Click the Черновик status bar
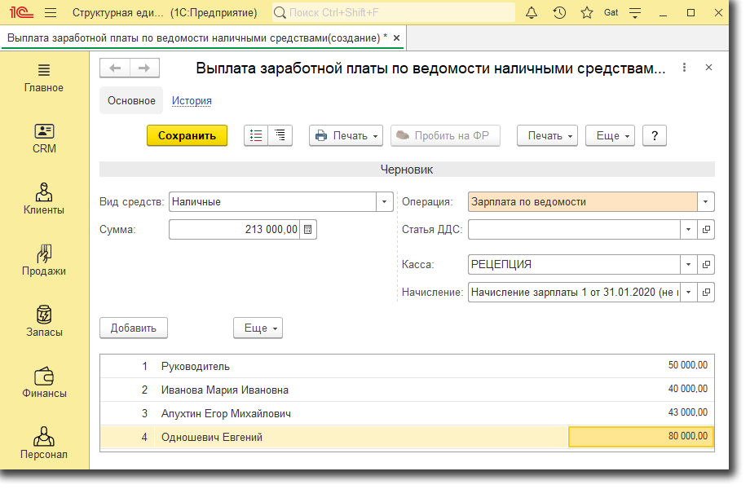Image resolution: width=750 pixels, height=489 pixels. pos(407,170)
